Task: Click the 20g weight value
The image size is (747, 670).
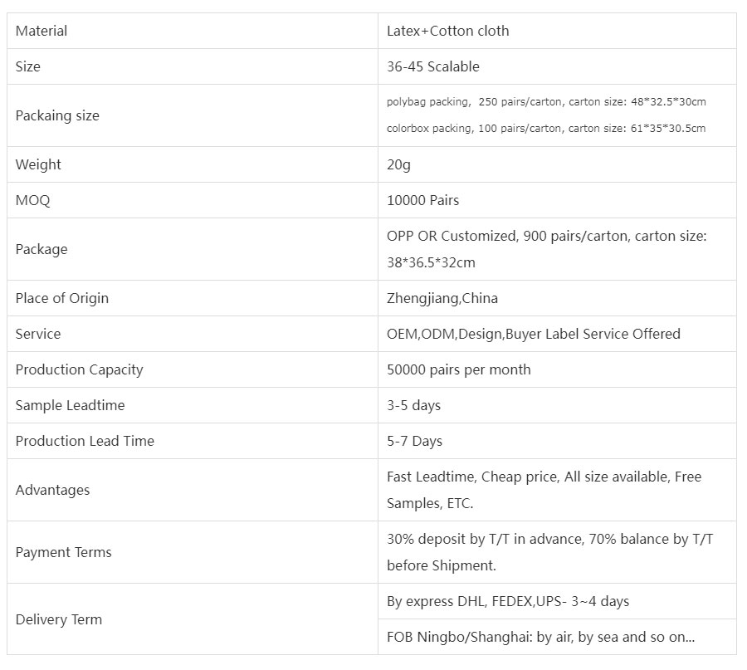Action: point(398,164)
